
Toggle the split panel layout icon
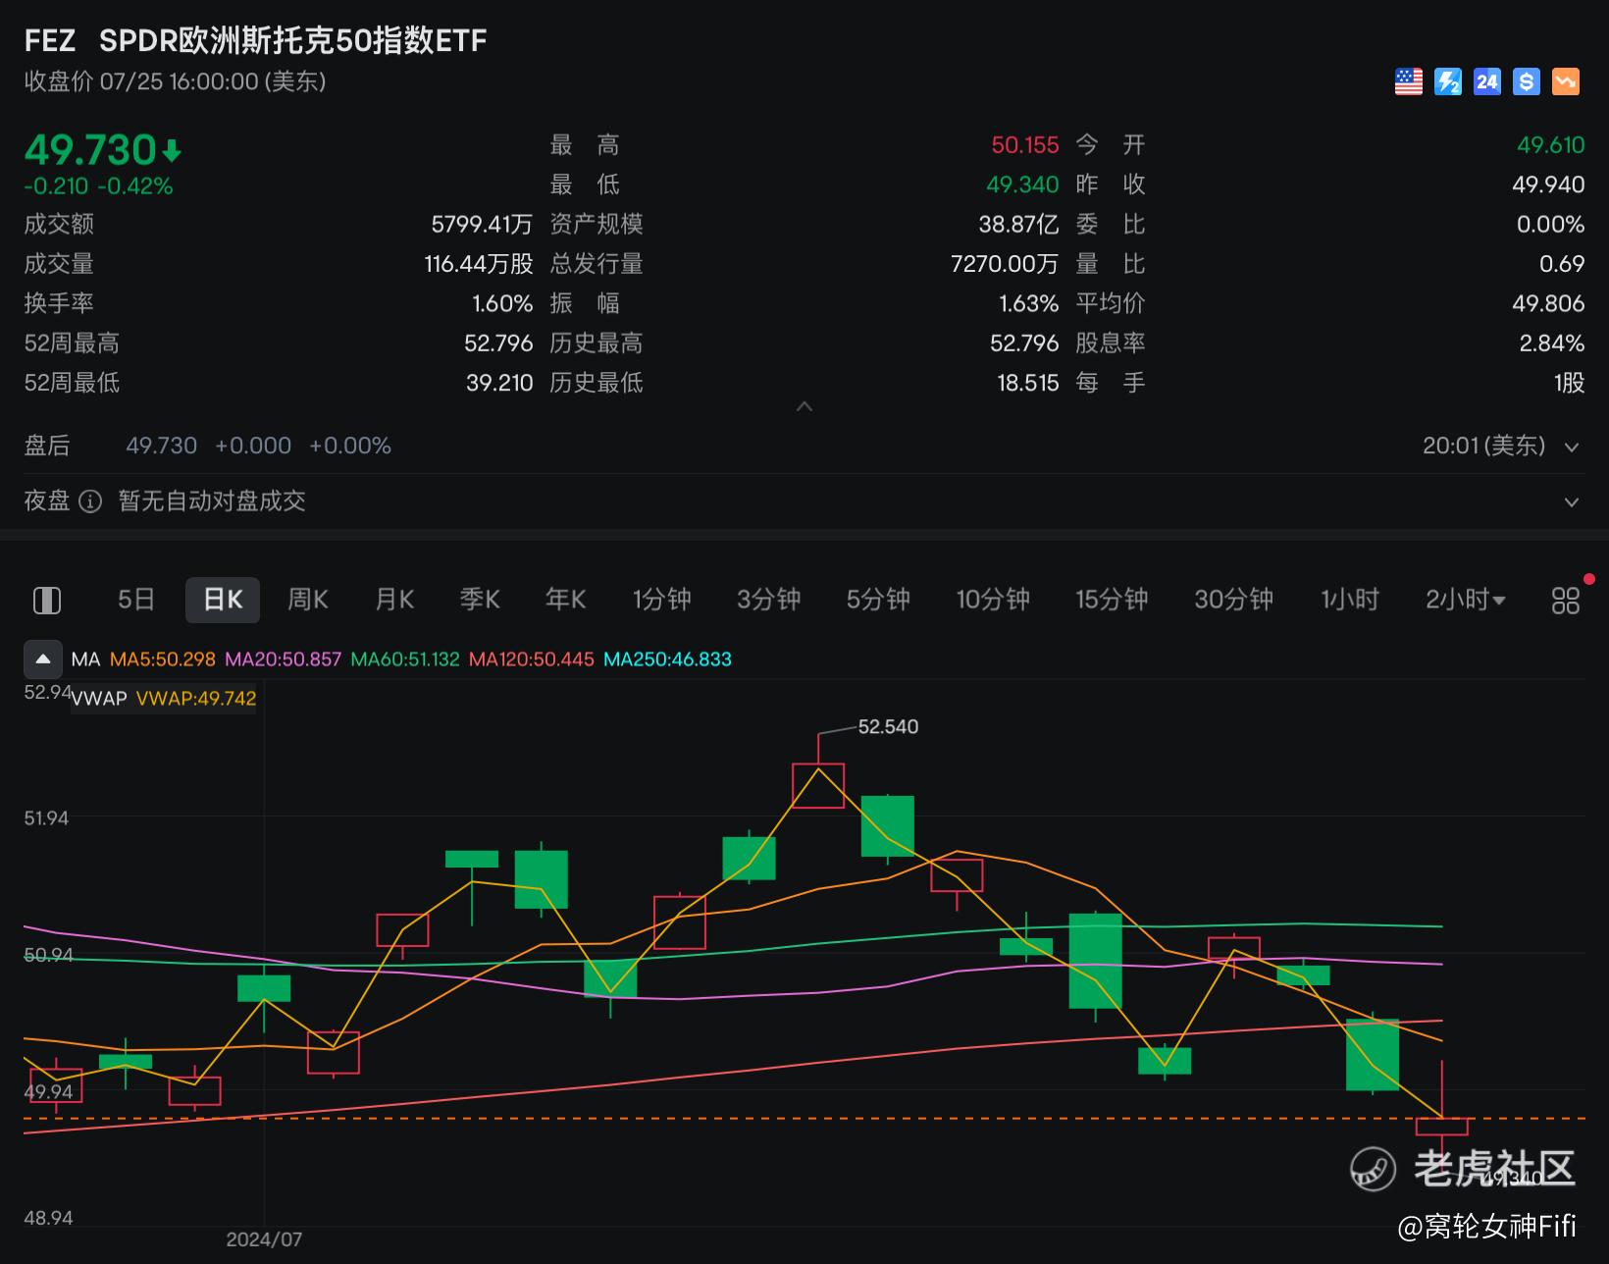pyautogui.click(x=47, y=601)
